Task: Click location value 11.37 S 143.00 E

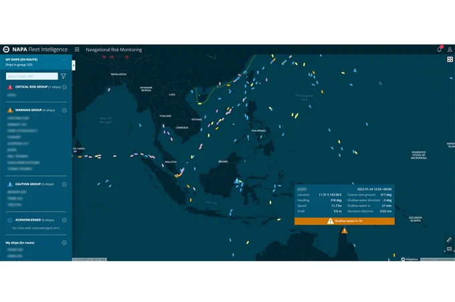Action: tap(330, 195)
